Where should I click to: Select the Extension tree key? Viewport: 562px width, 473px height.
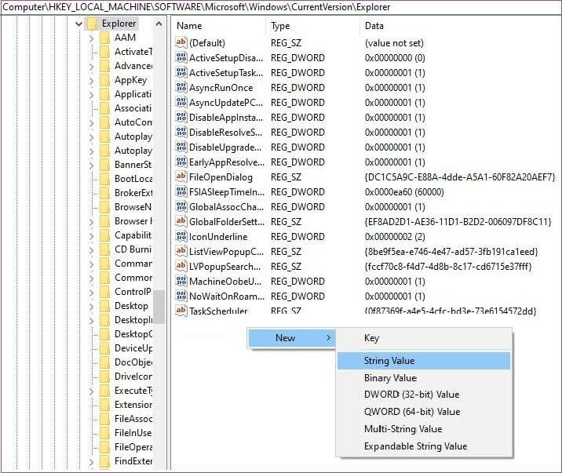(133, 405)
